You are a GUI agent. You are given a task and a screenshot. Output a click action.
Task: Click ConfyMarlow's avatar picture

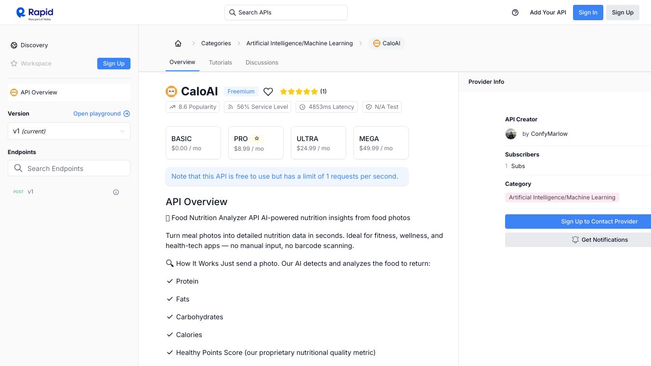pos(511,134)
